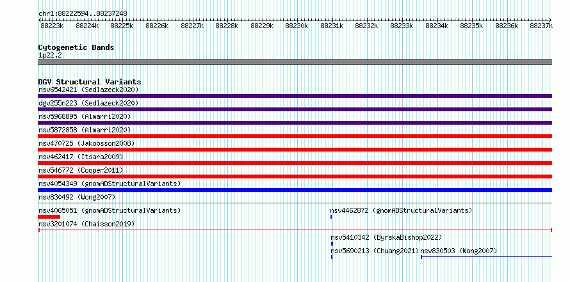Click the small blue nsv4462872 marker
The width and height of the screenshot is (570, 282).
331,217
